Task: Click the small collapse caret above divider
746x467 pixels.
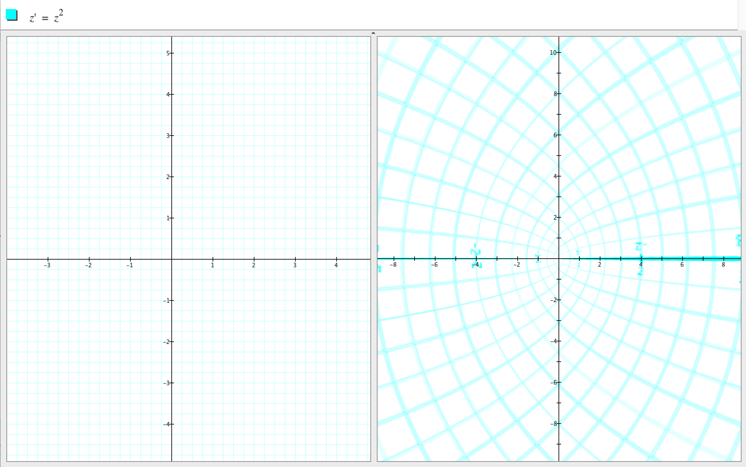Action: [373, 33]
